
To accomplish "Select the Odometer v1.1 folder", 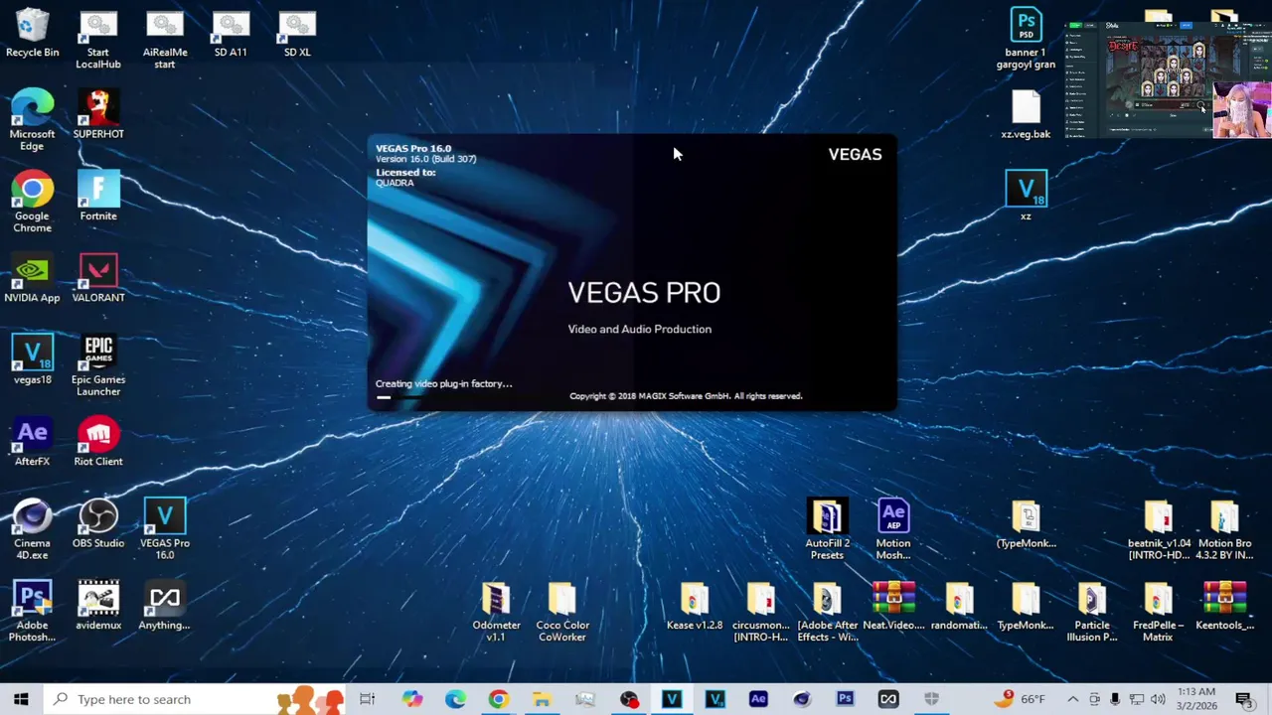I will coord(496,611).
